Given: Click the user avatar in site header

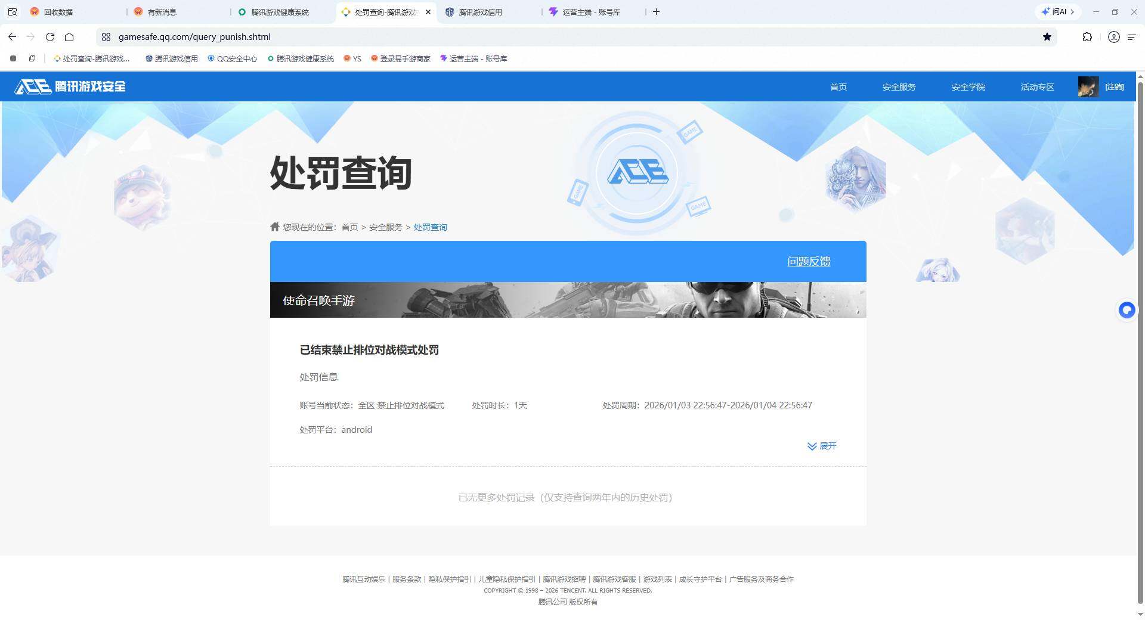Looking at the screenshot, I should [x=1088, y=87].
